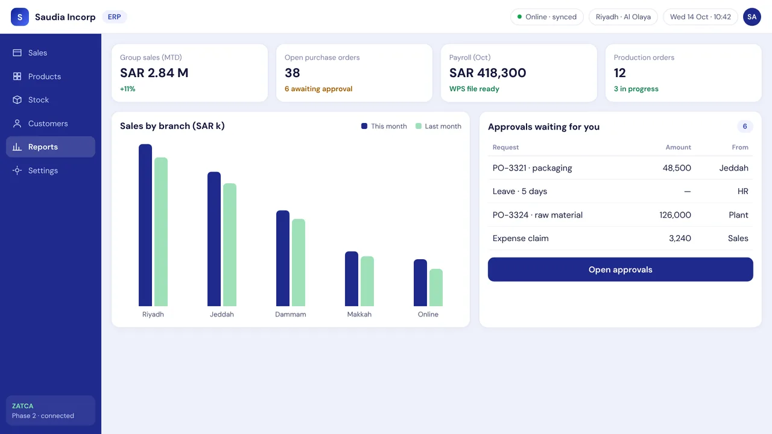Open the Settings page
The image size is (772, 434).
[x=51, y=171]
